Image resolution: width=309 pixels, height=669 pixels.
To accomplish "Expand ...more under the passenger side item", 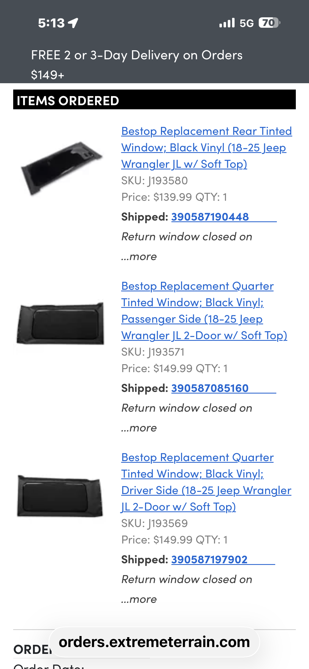I will [x=139, y=428].
